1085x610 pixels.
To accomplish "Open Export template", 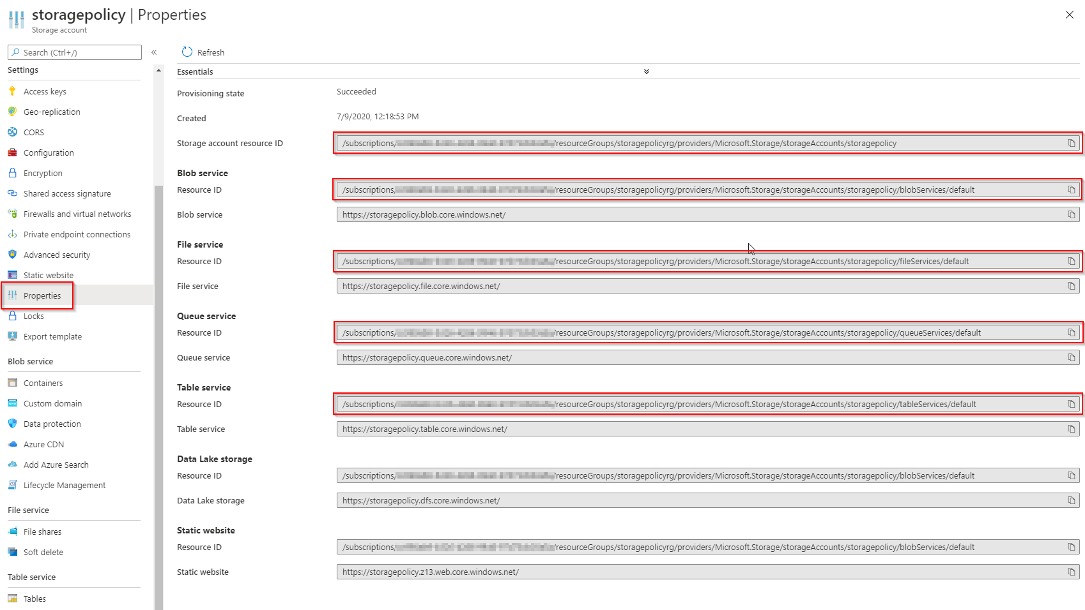I will (x=52, y=336).
